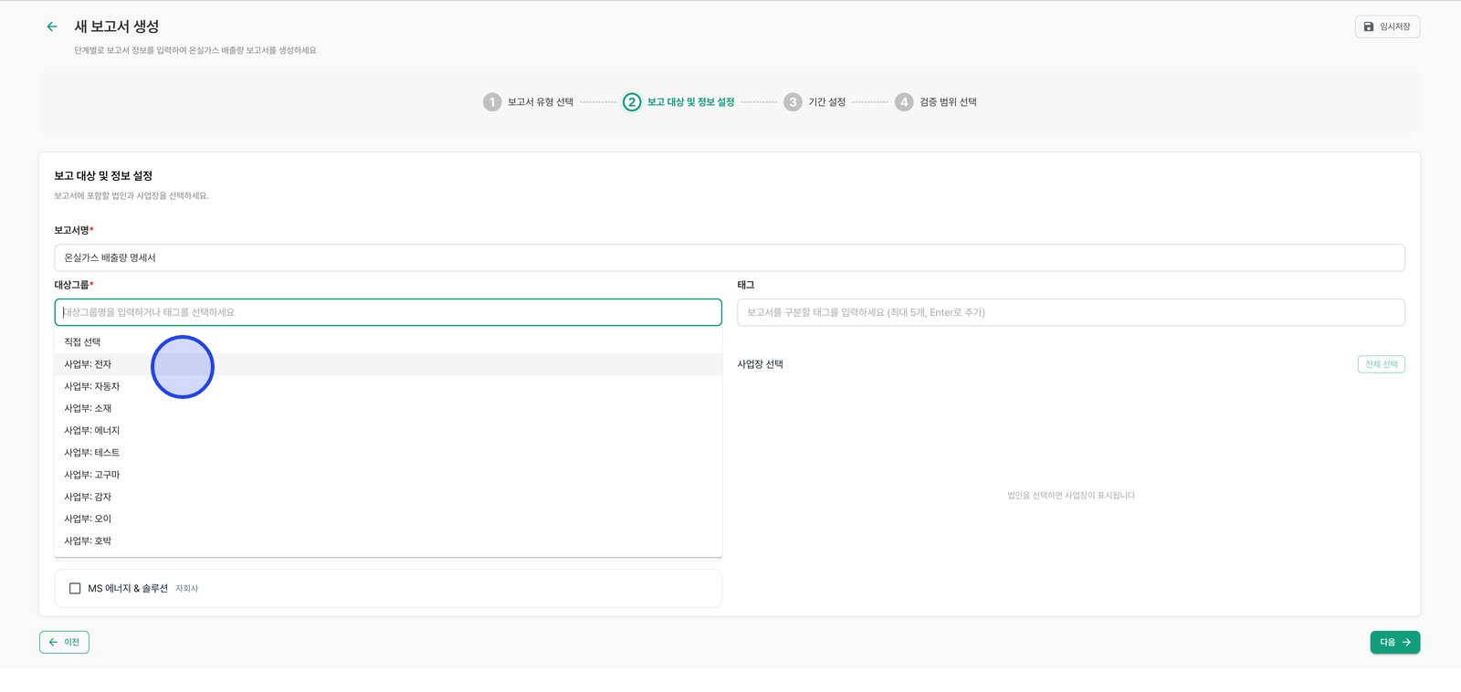The height and width of the screenshot is (692, 1461).
Task: Focus the 태그 input field
Action: point(1071,312)
